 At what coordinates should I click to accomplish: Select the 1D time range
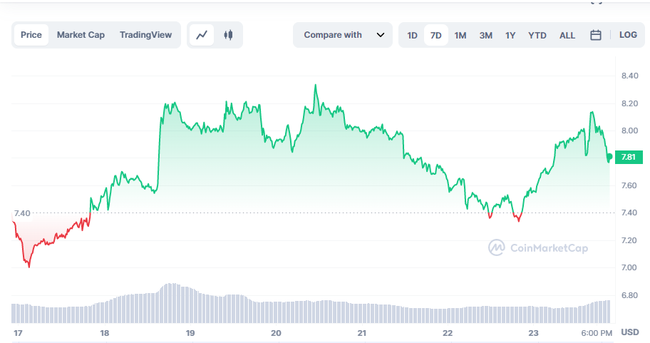click(x=412, y=35)
